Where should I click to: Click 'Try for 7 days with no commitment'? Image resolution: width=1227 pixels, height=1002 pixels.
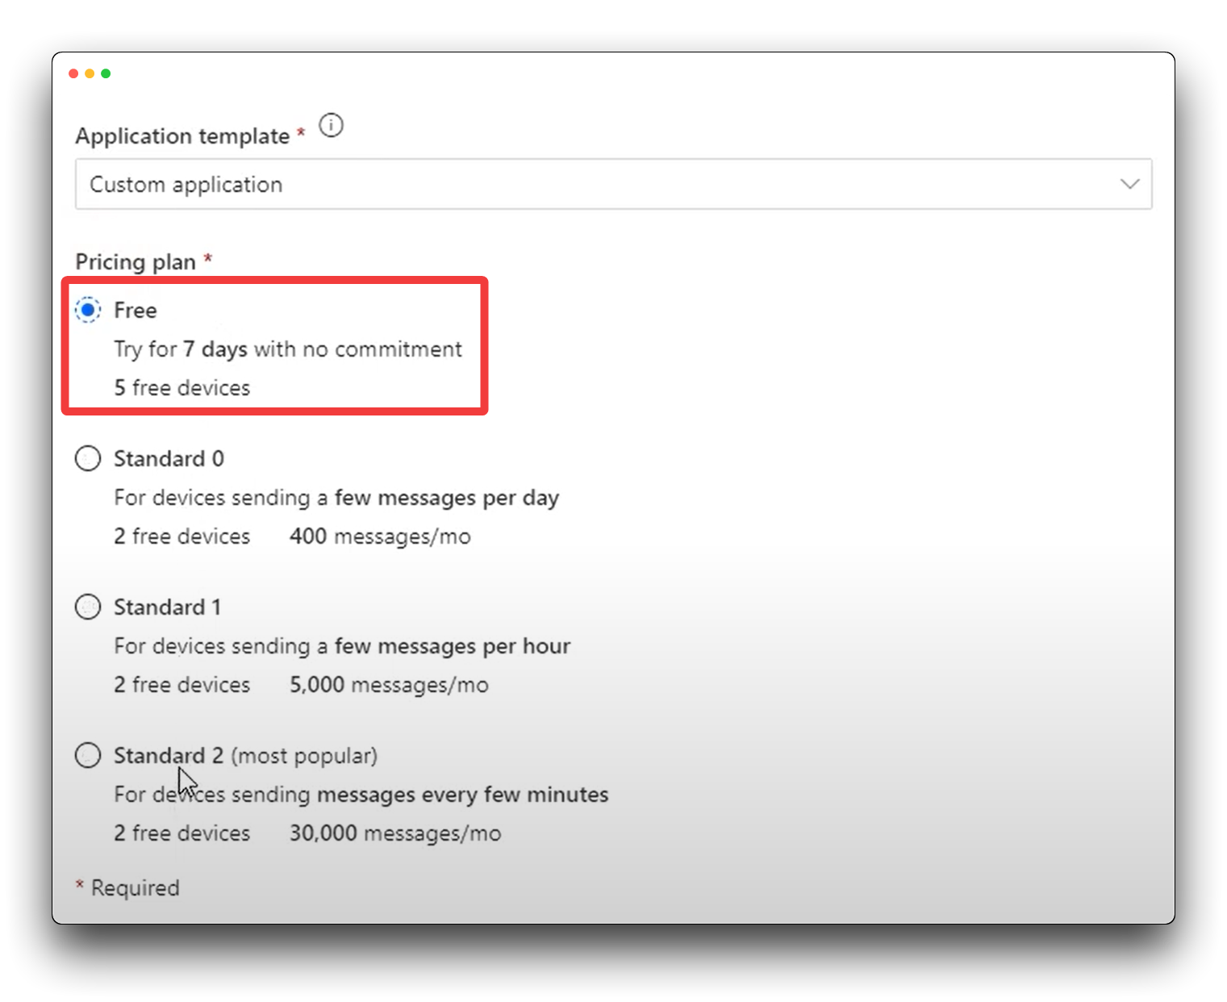[x=288, y=349]
